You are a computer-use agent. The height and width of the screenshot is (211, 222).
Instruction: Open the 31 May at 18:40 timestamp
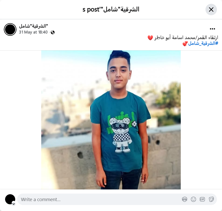[x=33, y=32]
